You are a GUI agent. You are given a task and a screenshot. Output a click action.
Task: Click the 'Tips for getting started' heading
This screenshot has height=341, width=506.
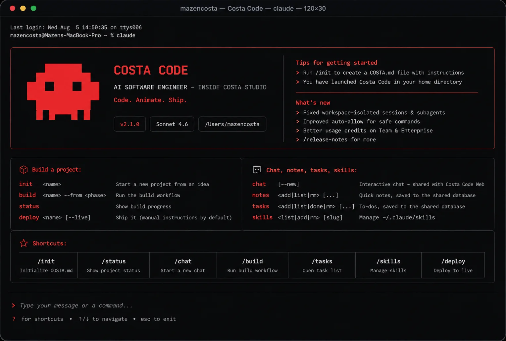336,63
